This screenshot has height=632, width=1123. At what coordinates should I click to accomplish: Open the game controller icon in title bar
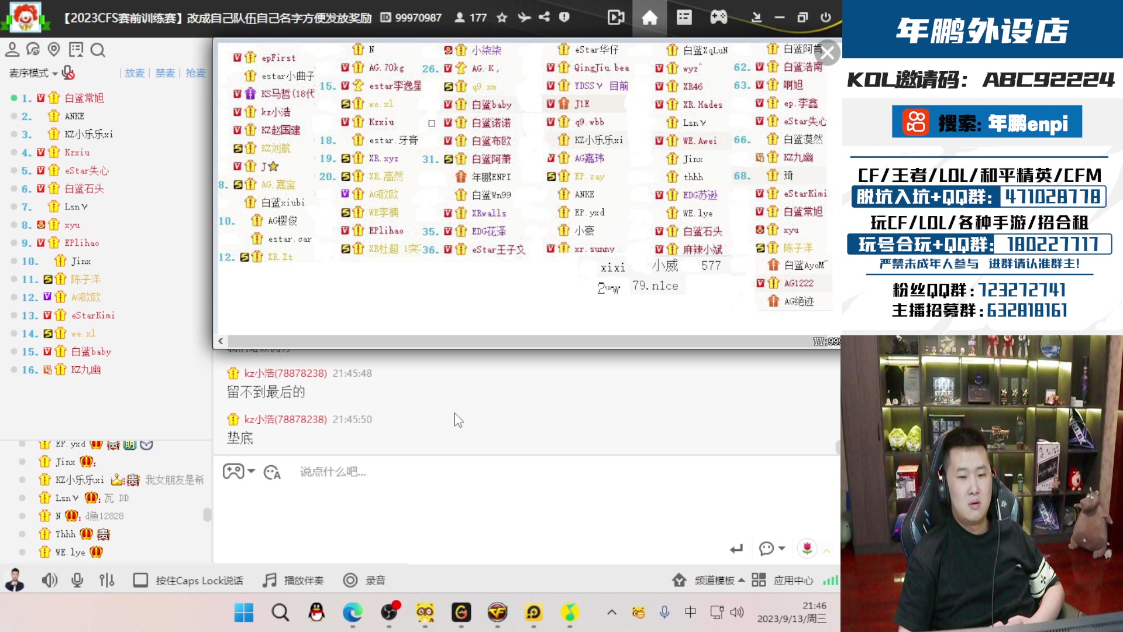coord(718,18)
